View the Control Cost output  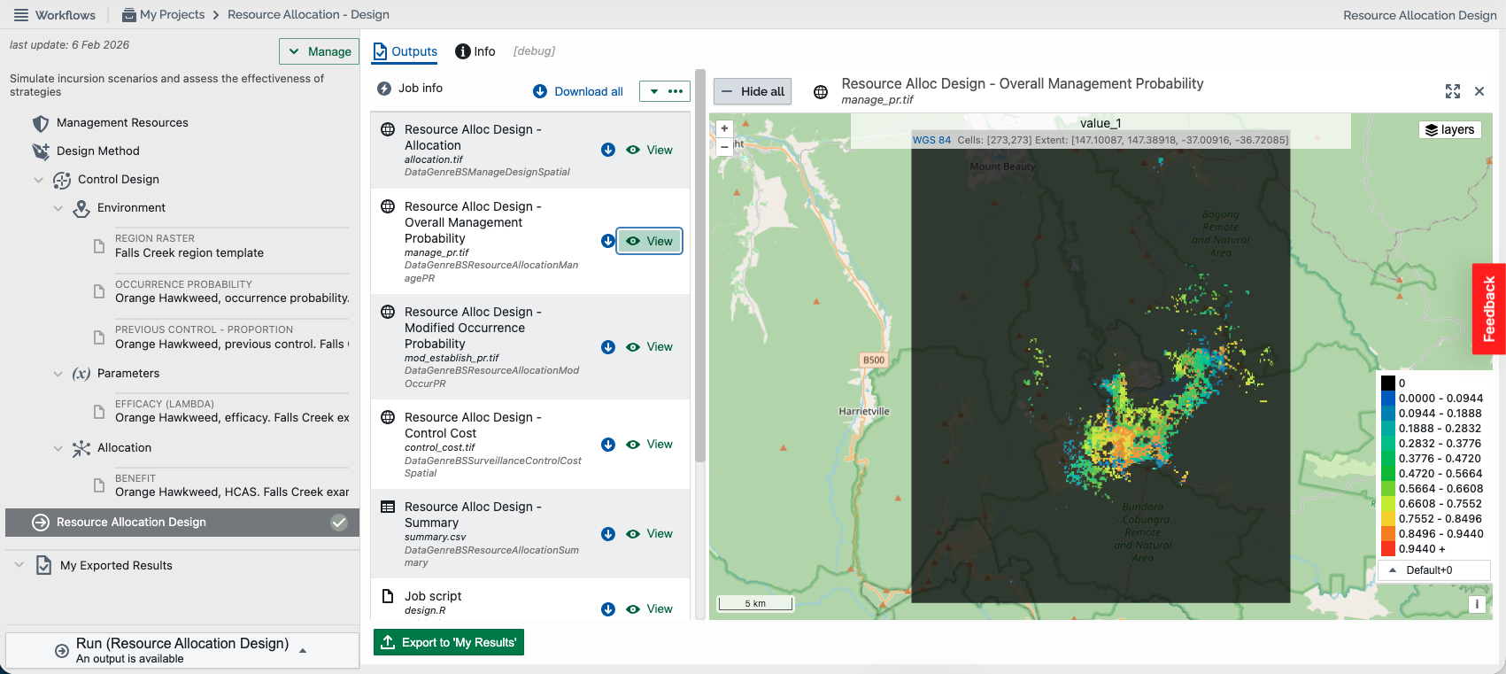pos(650,445)
